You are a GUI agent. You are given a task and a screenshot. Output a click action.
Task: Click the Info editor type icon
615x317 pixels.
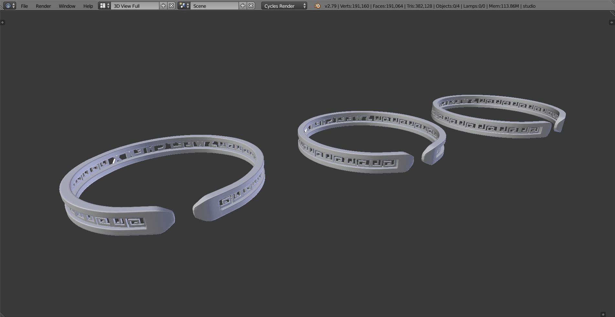pos(8,6)
